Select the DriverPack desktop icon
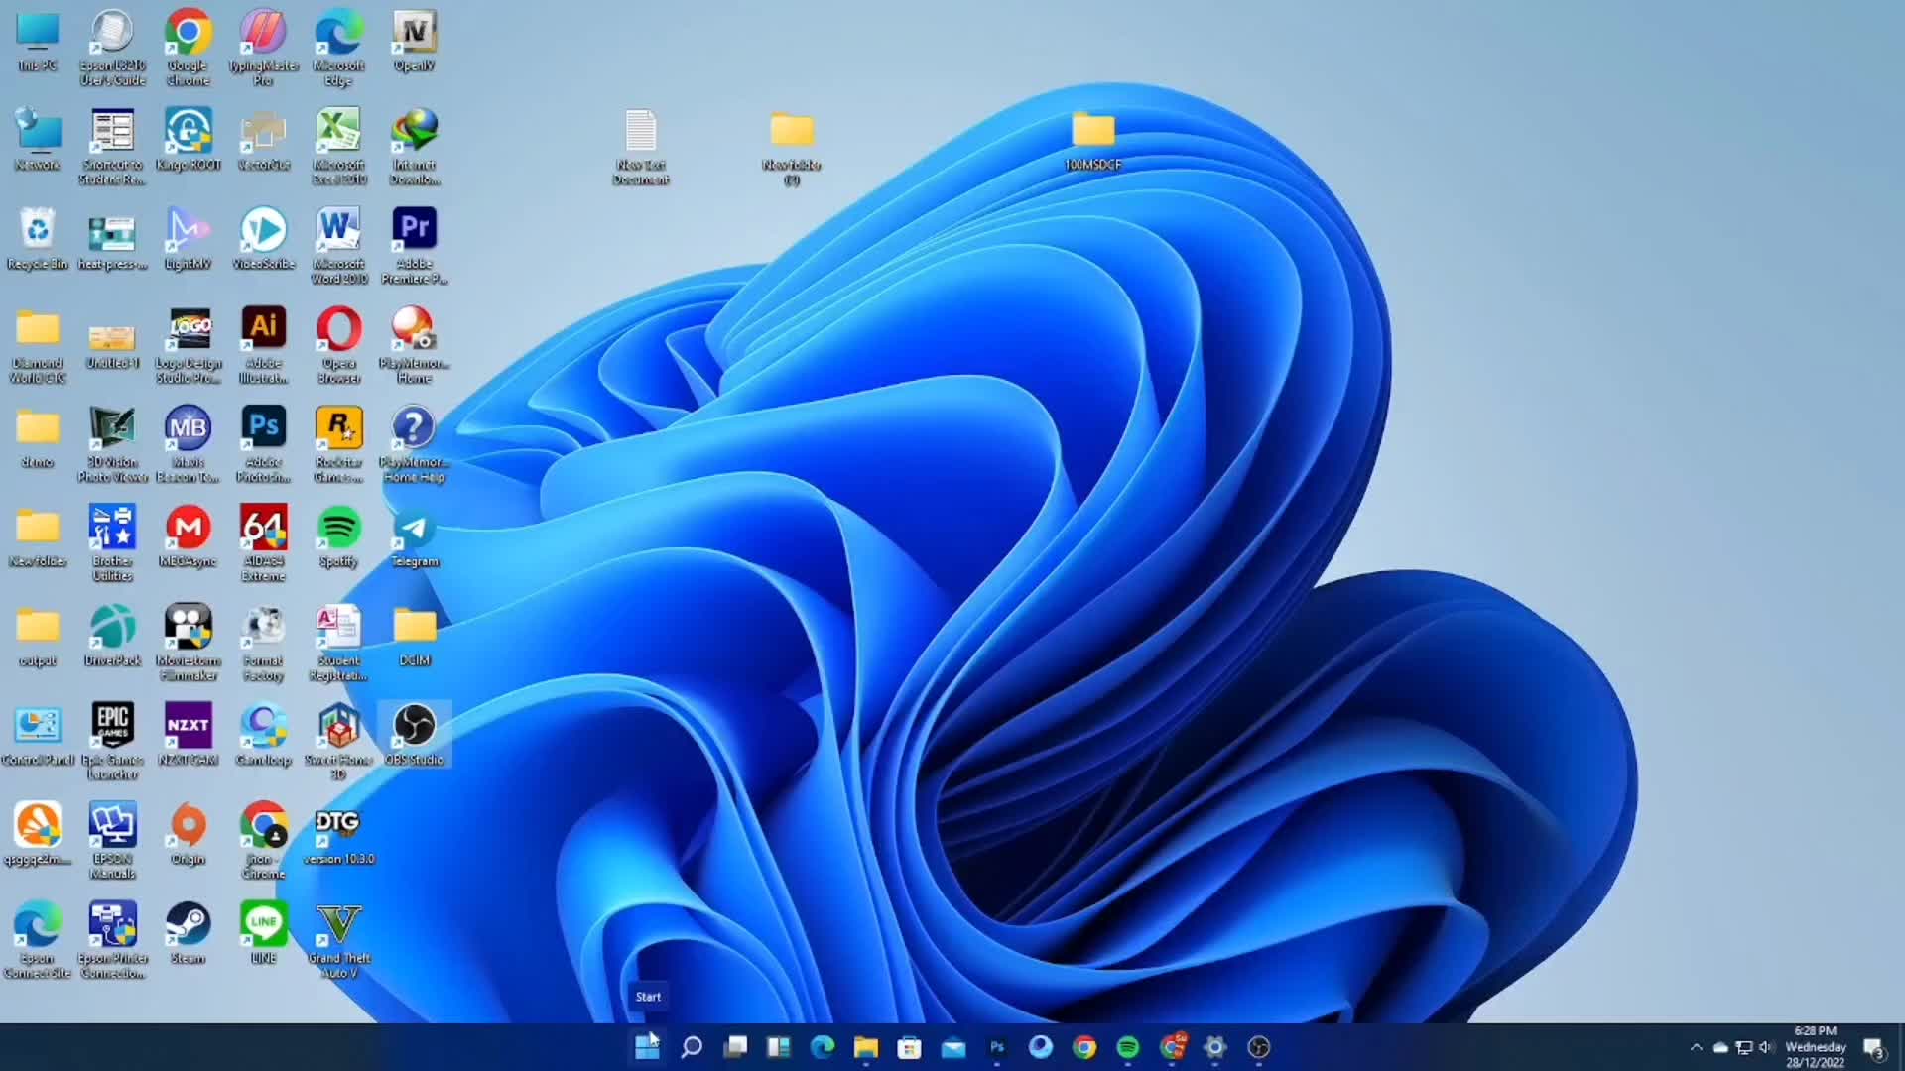Image resolution: width=1905 pixels, height=1071 pixels. (x=112, y=637)
